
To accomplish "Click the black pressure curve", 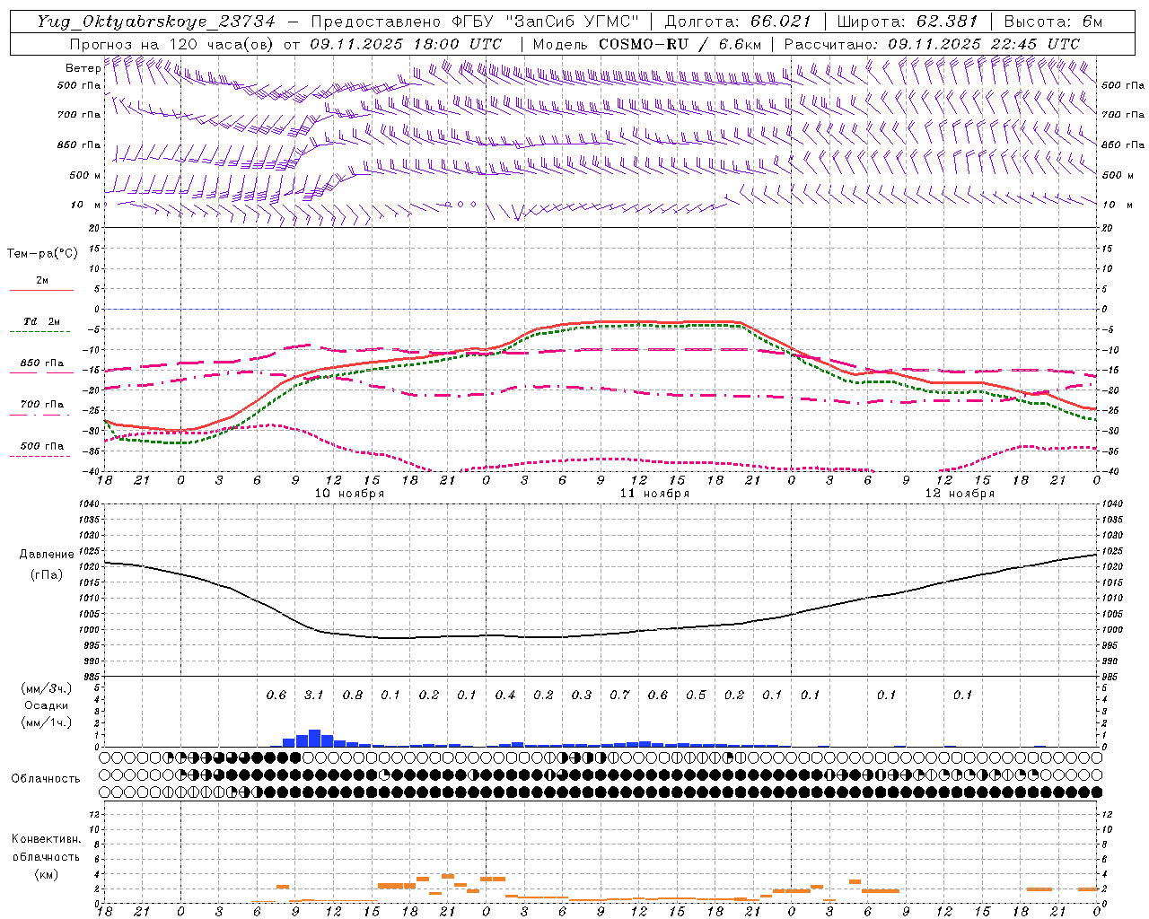I will click(601, 634).
